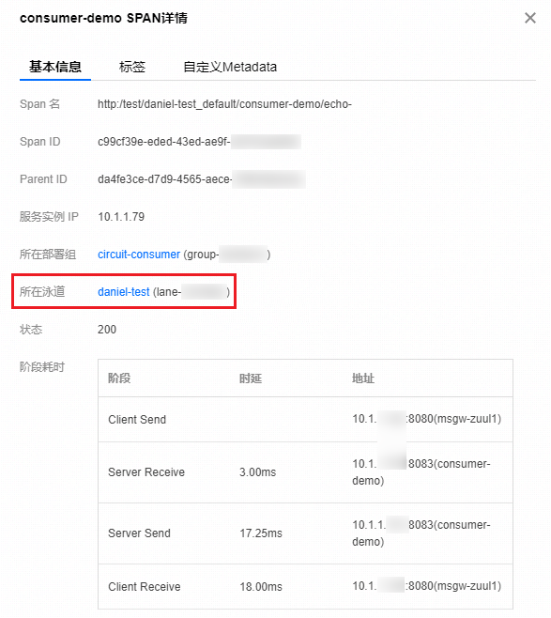Open the daniel-test lane link
551x618 pixels.
tap(124, 292)
